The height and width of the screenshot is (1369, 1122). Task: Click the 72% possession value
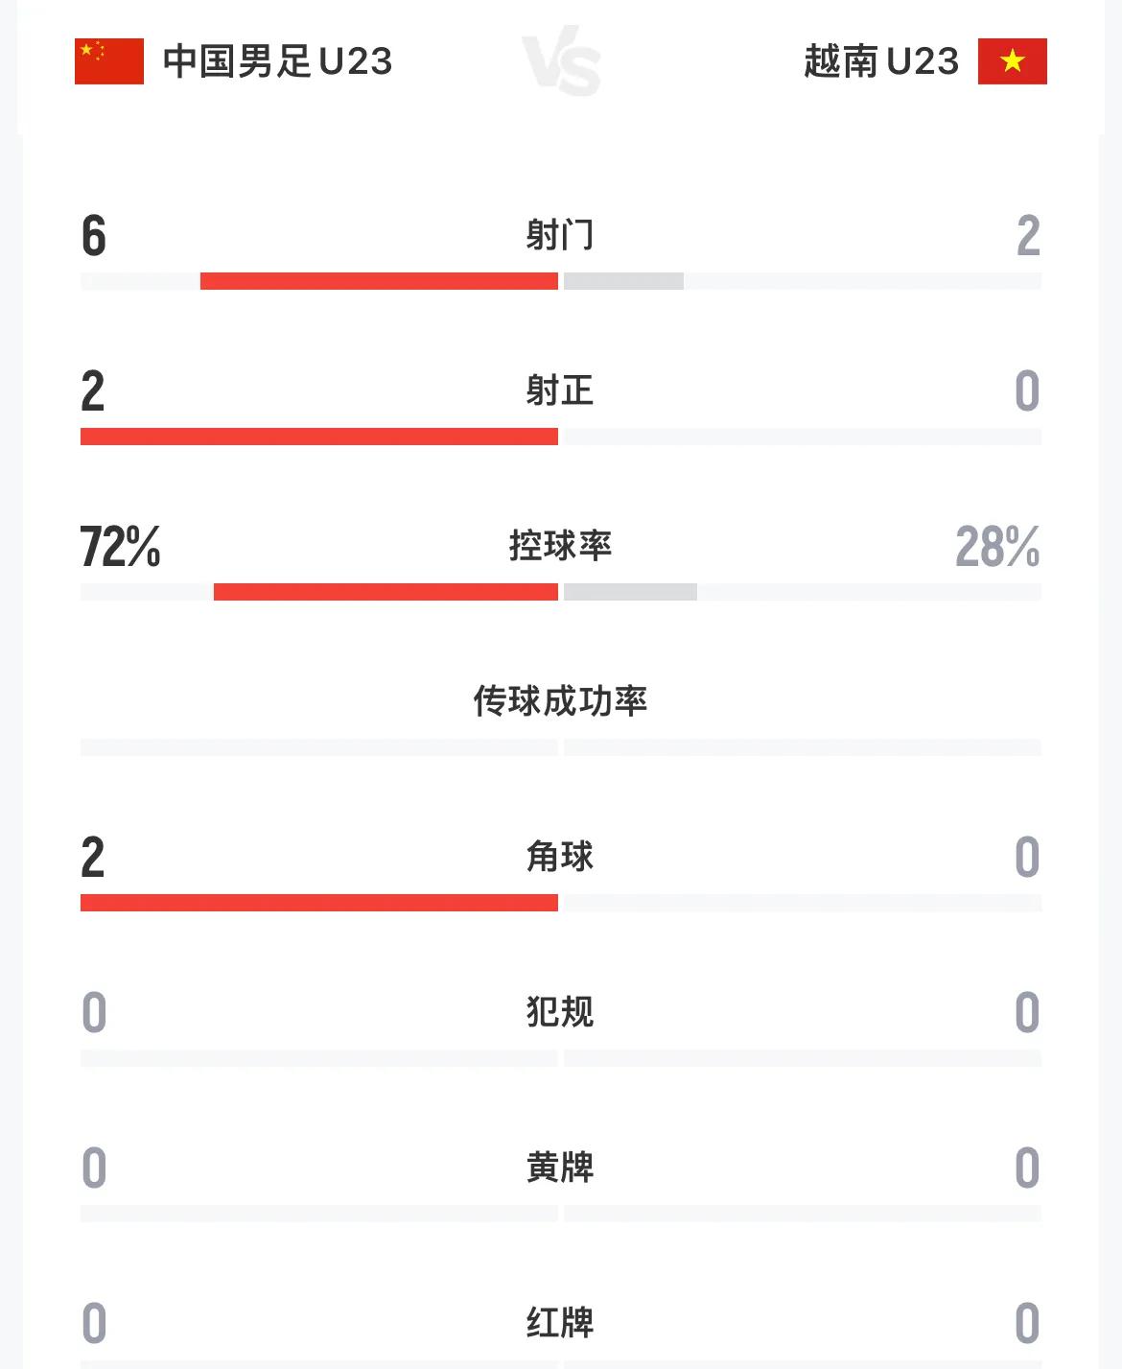point(120,547)
